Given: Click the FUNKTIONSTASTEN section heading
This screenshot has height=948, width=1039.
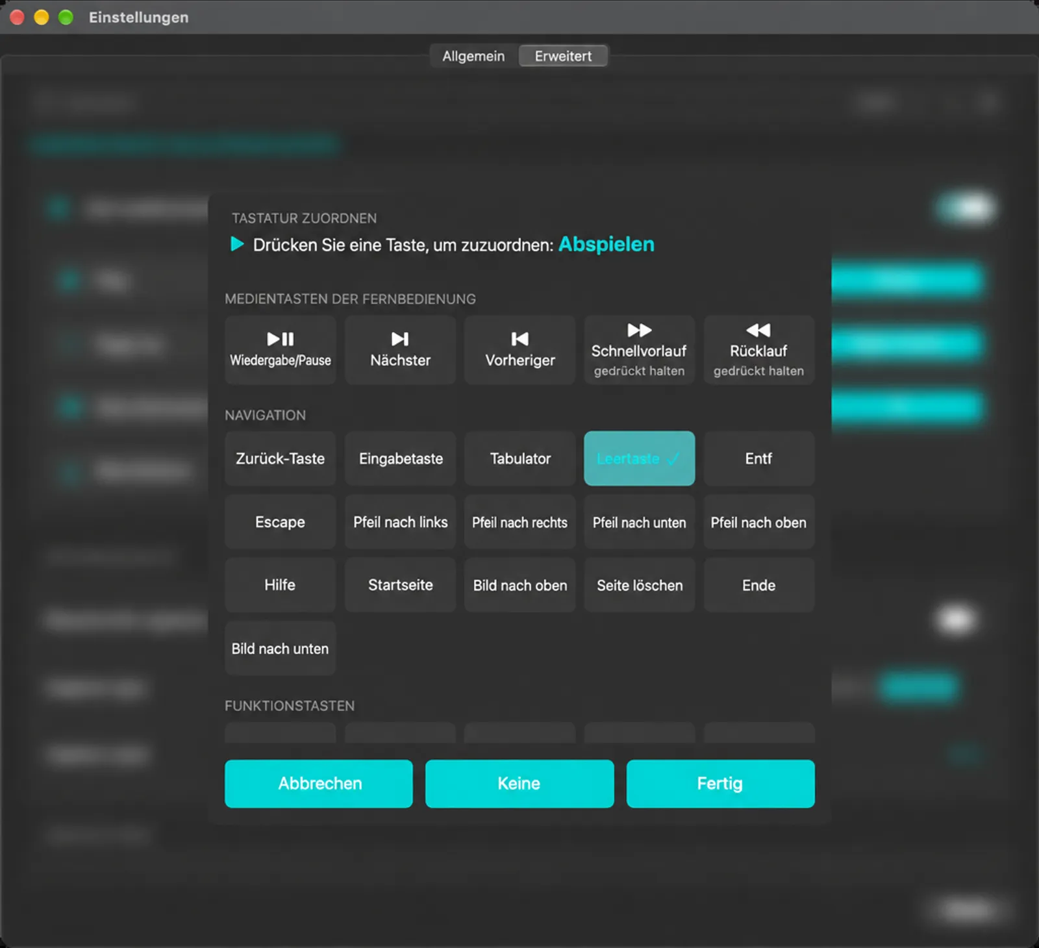Looking at the screenshot, I should pos(290,706).
